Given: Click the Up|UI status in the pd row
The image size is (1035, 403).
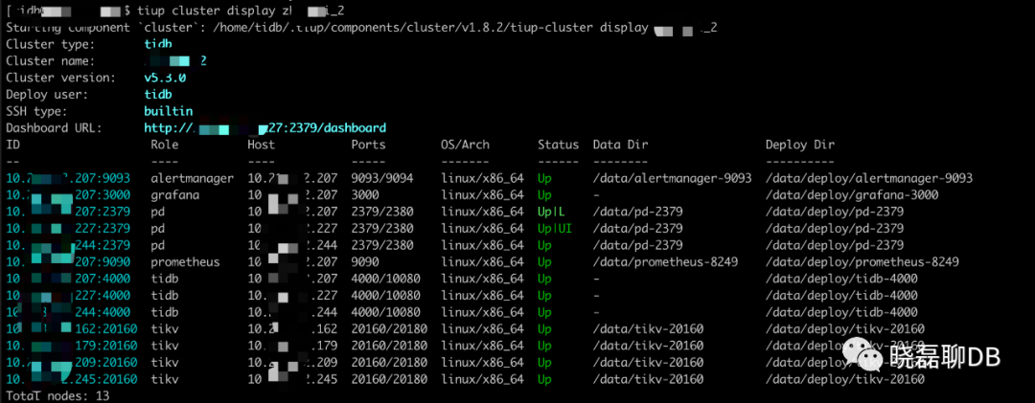Looking at the screenshot, I should coord(555,228).
